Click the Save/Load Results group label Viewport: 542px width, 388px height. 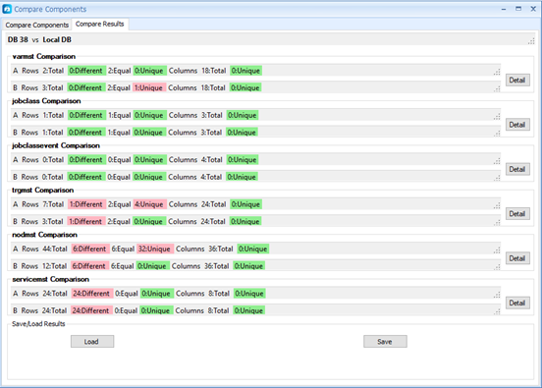pos(38,324)
